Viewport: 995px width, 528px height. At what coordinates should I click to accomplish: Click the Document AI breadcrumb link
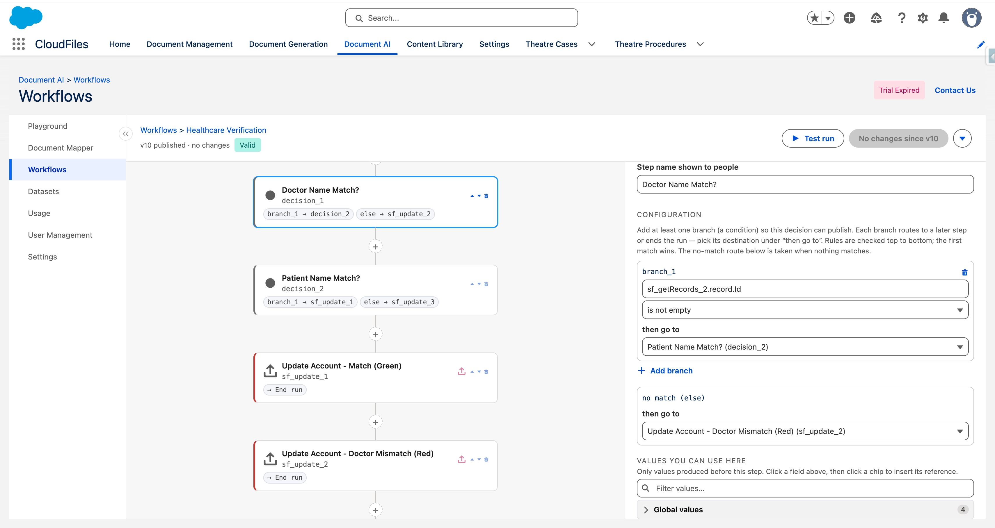(41, 80)
